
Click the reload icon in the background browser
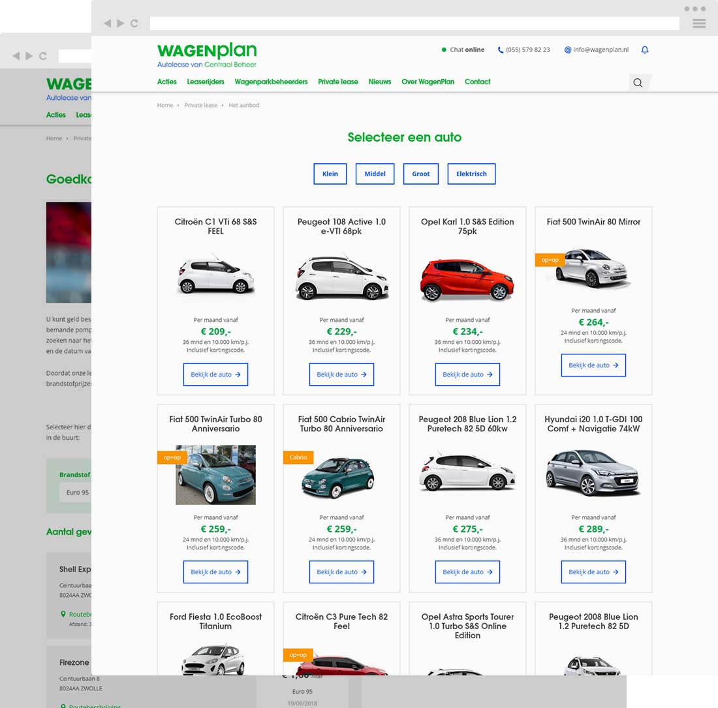click(42, 56)
